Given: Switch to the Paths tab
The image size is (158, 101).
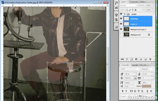Looking at the screenshot, I should pyautogui.click(x=142, y=2).
